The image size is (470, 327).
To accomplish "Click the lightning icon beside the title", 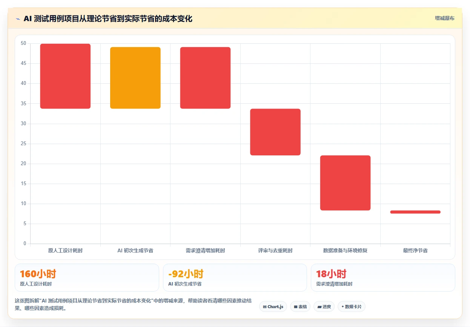I will 18,19.
